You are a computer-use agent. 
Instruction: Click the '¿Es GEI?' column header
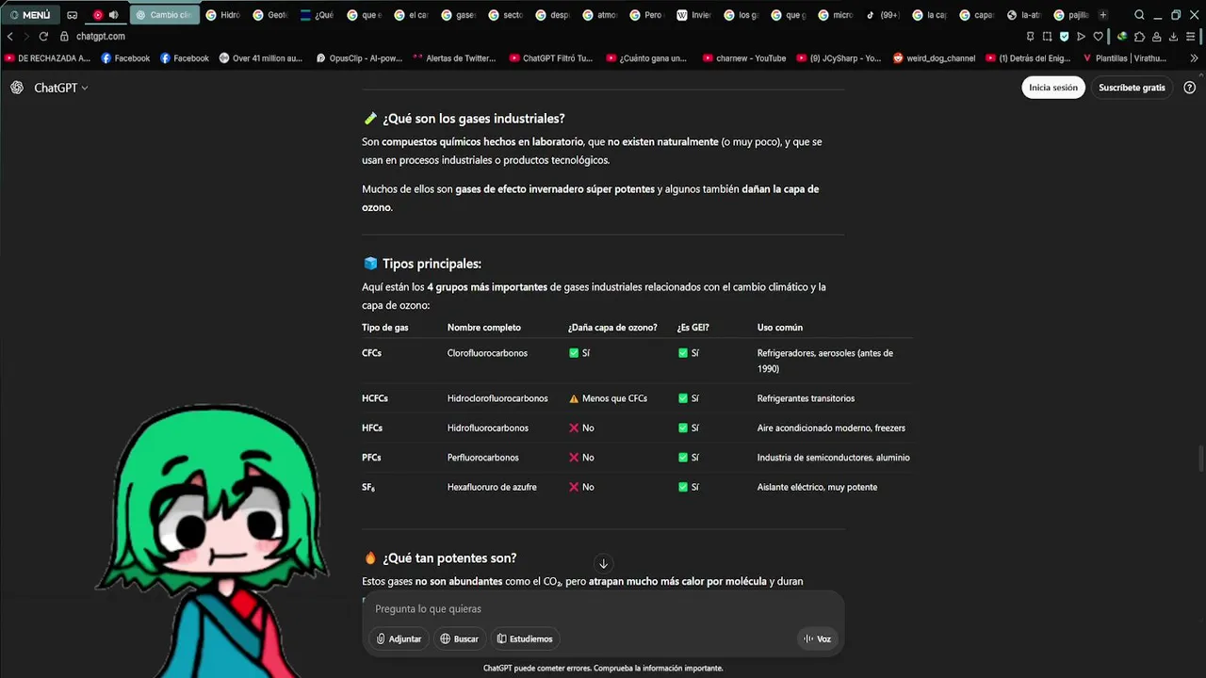pyautogui.click(x=693, y=328)
